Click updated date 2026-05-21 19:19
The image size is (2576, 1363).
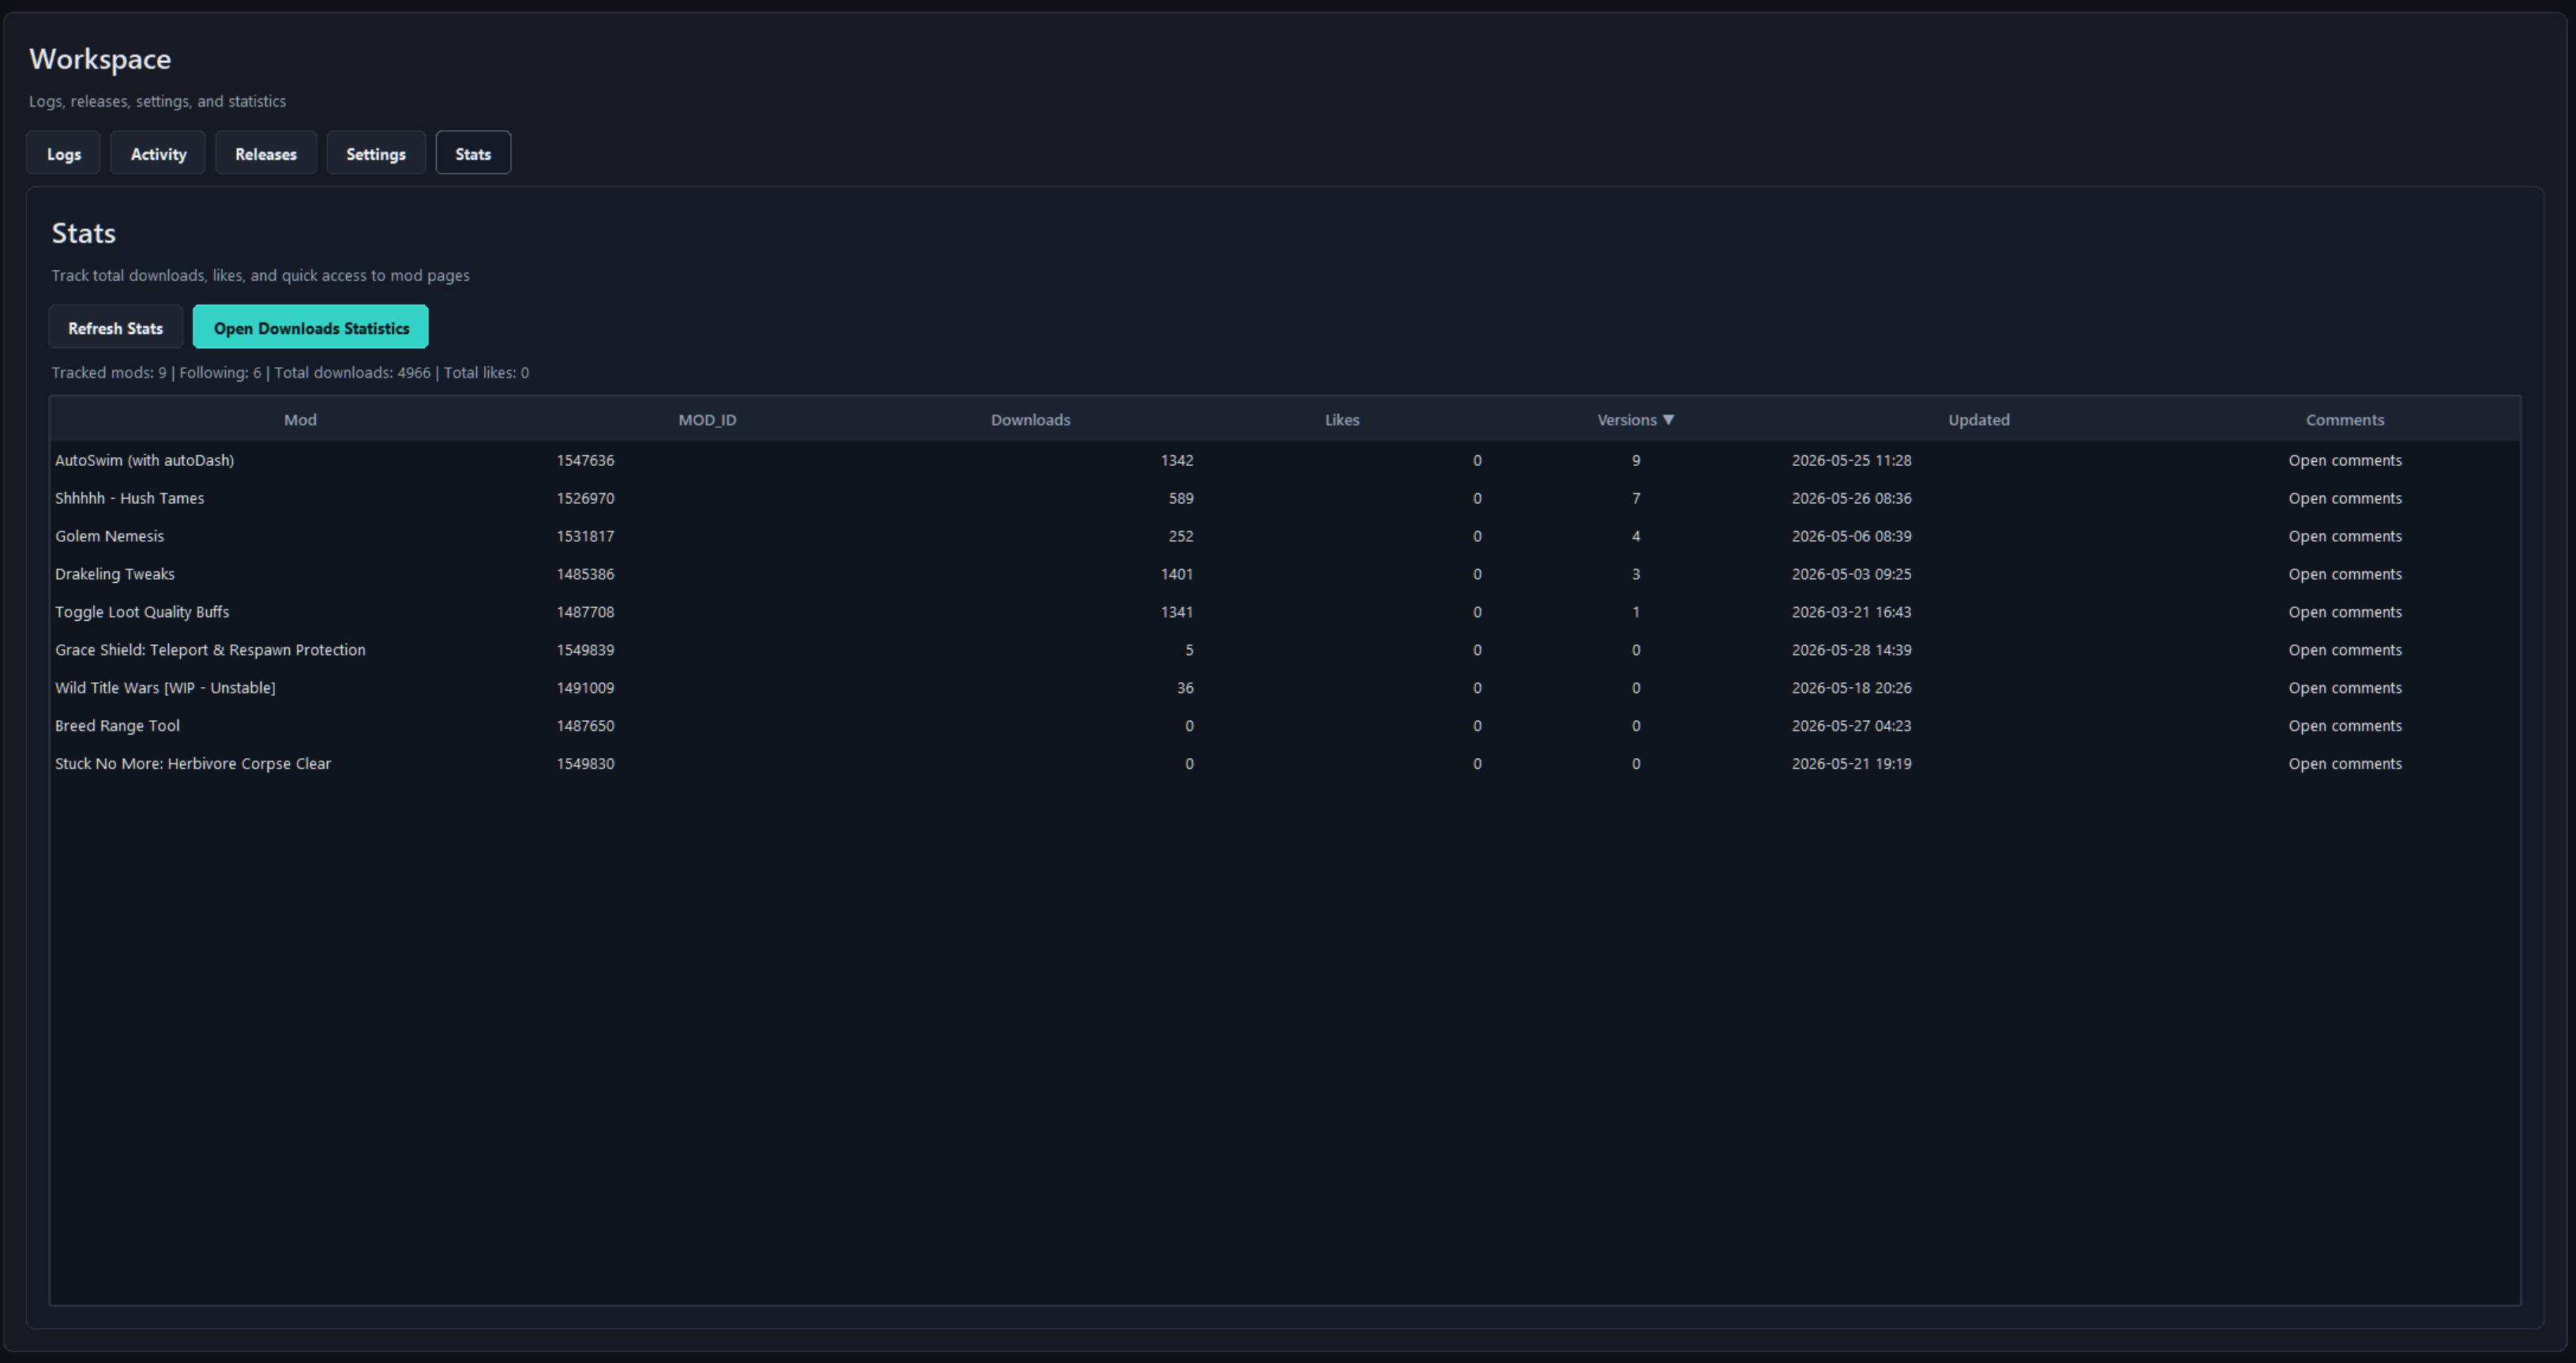1851,764
